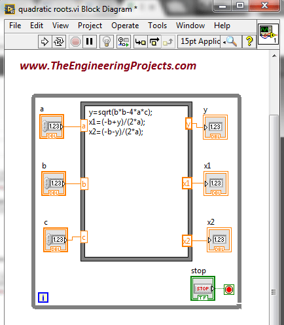The width and height of the screenshot is (284, 325).
Task: Open the 15pt Application font dropdown
Action: pos(200,41)
